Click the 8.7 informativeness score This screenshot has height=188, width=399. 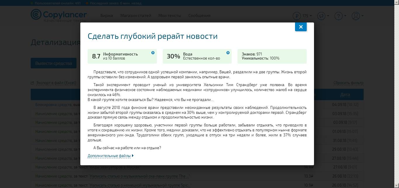point(96,56)
